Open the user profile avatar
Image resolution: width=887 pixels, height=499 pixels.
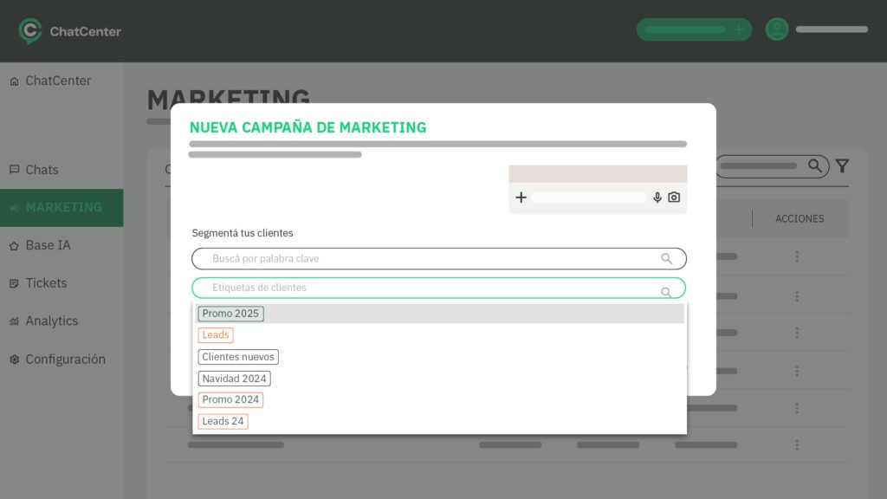[777, 29]
